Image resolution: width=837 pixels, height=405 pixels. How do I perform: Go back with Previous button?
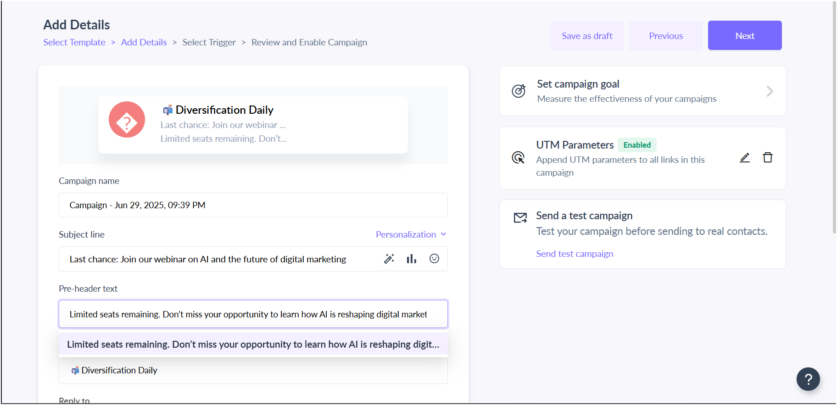pos(666,35)
